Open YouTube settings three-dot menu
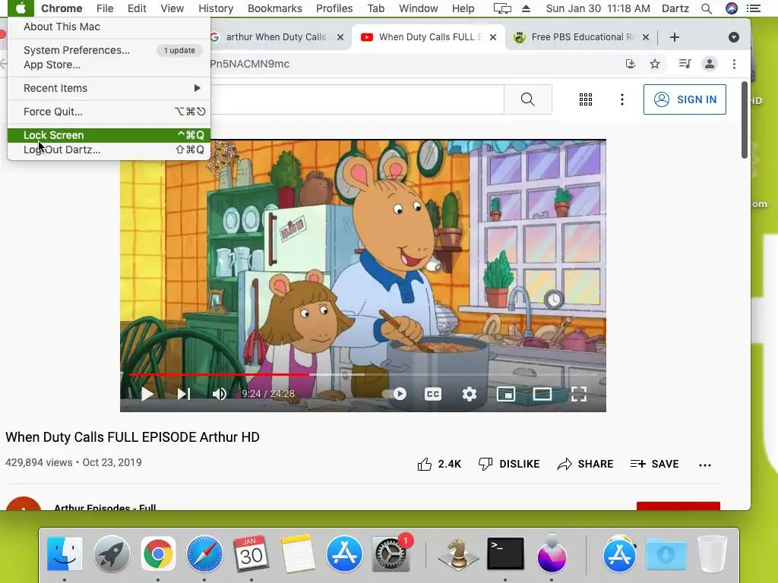Screen dimensions: 778x583 click(621, 99)
